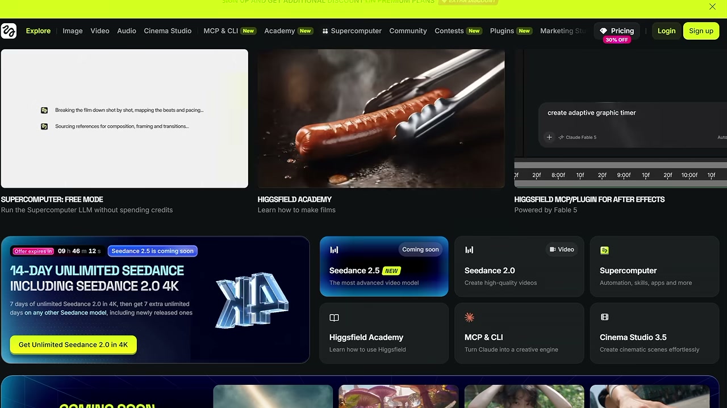This screenshot has height=408, width=727.
Task: Click the 8:00f timeline marker
Action: click(x=558, y=175)
